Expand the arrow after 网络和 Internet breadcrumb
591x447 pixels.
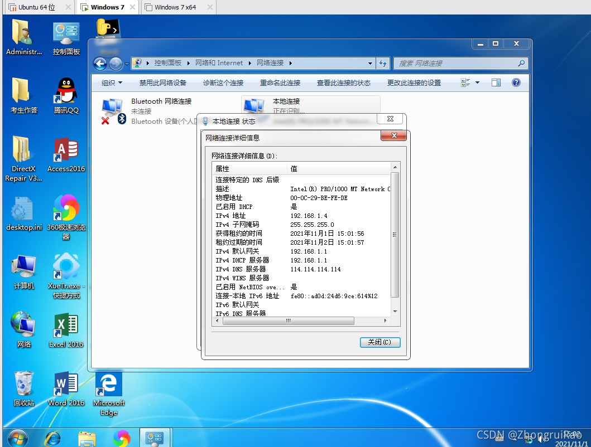click(249, 63)
